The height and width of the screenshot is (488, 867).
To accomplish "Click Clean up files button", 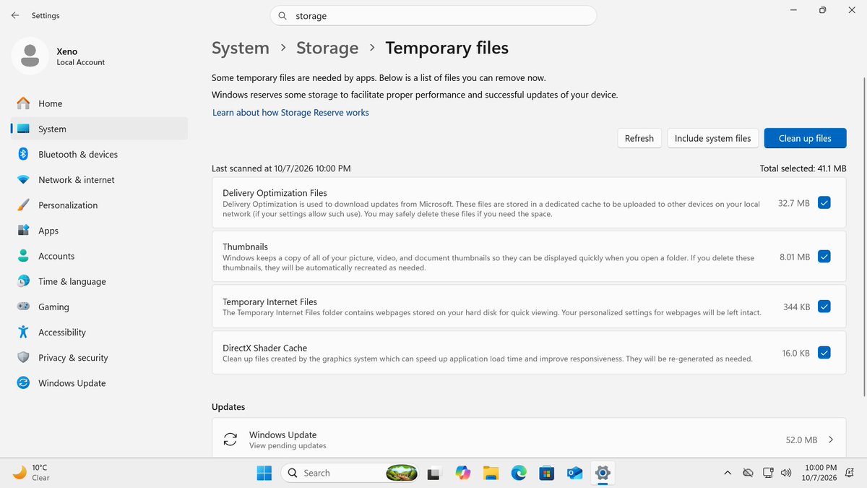I will [805, 138].
